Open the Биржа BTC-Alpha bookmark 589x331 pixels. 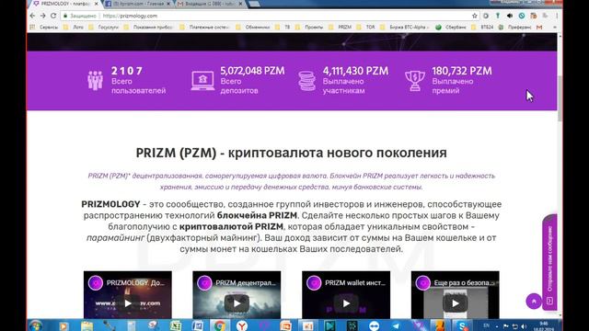coord(404,27)
